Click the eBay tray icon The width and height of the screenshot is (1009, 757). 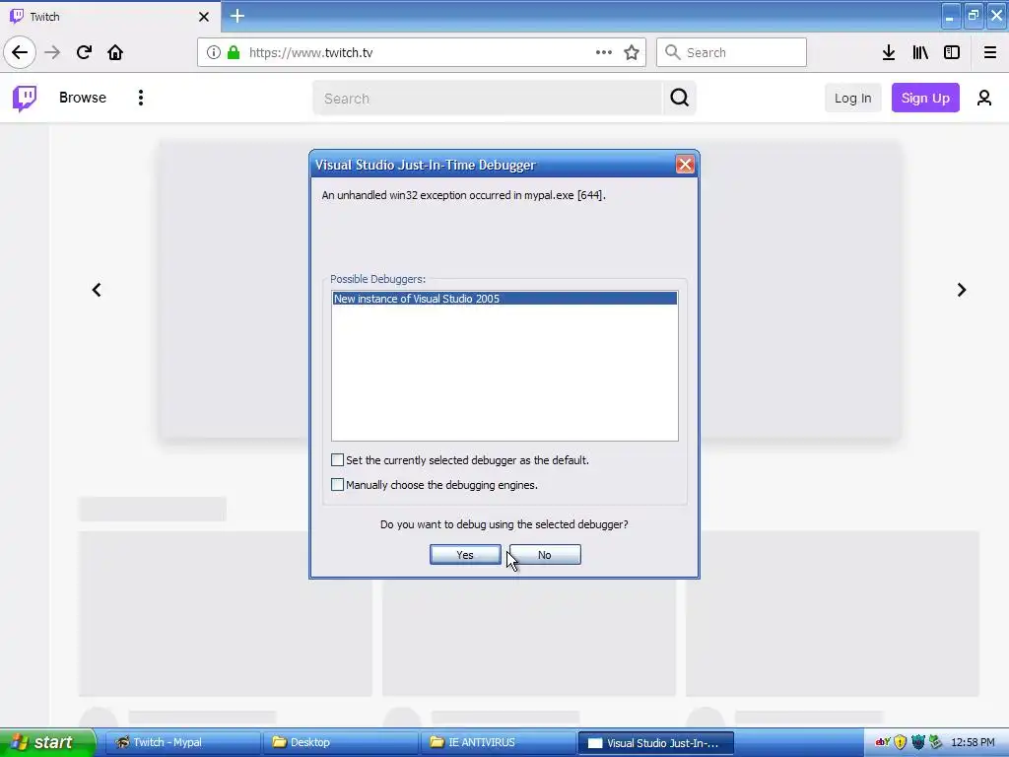click(x=883, y=742)
